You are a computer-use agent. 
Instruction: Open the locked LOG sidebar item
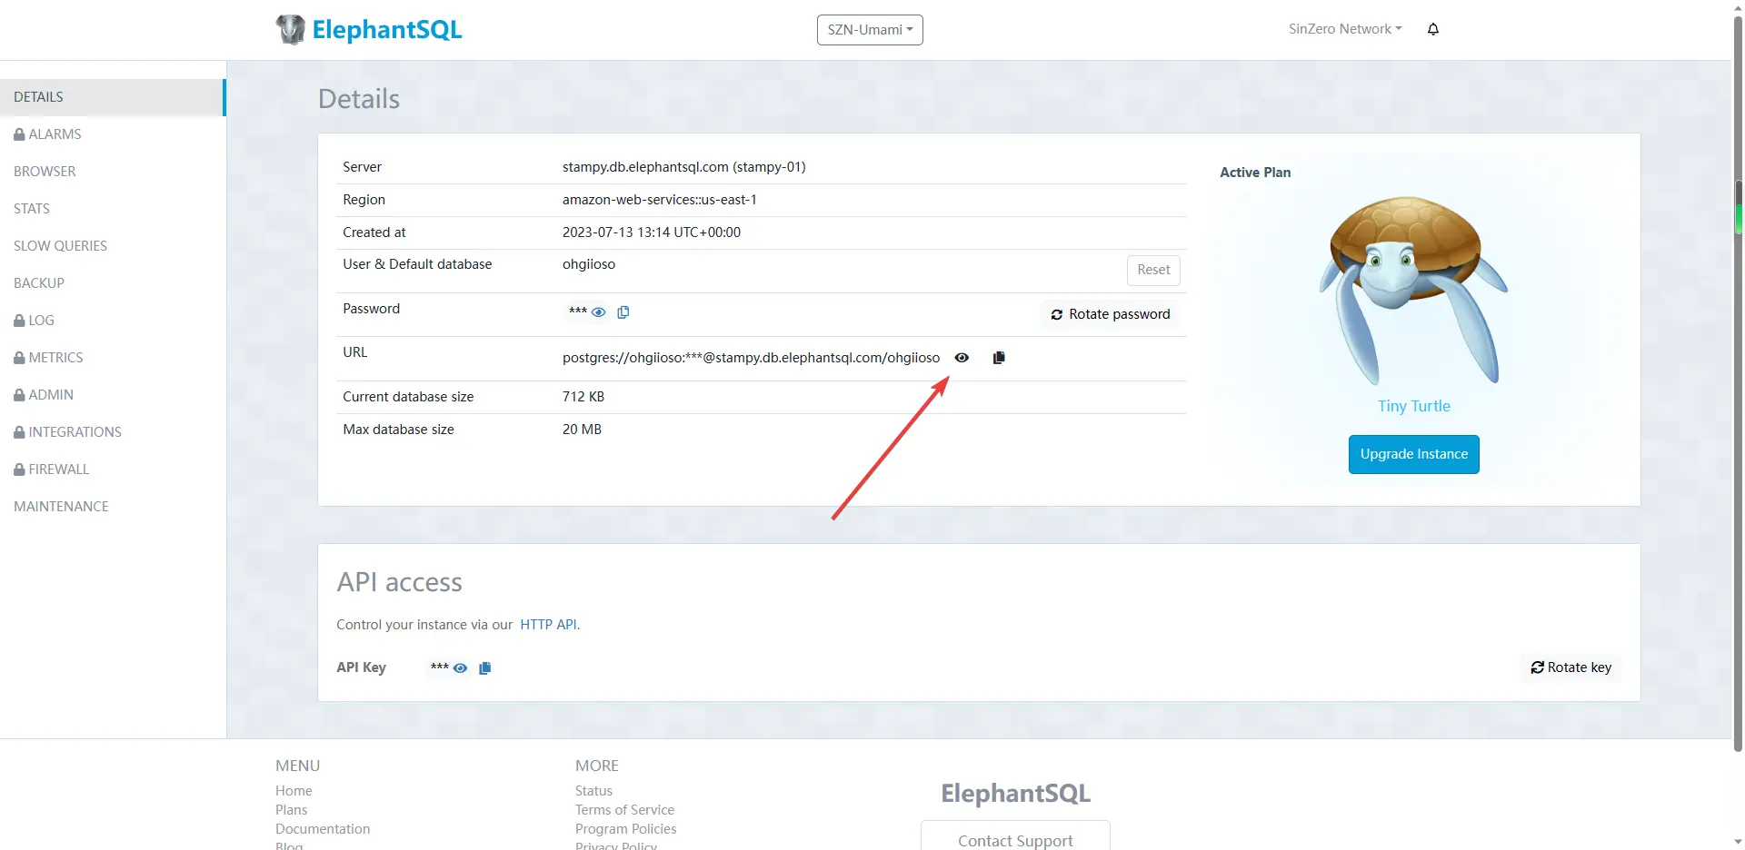(x=112, y=321)
